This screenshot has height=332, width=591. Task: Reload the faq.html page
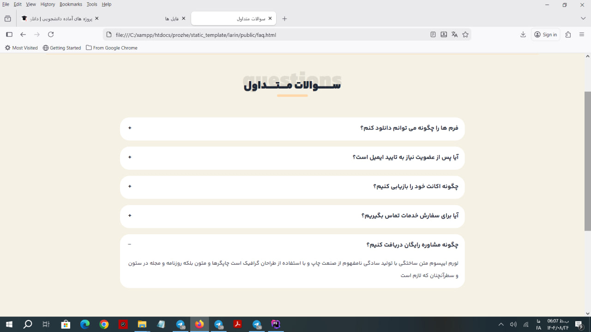coord(51,34)
